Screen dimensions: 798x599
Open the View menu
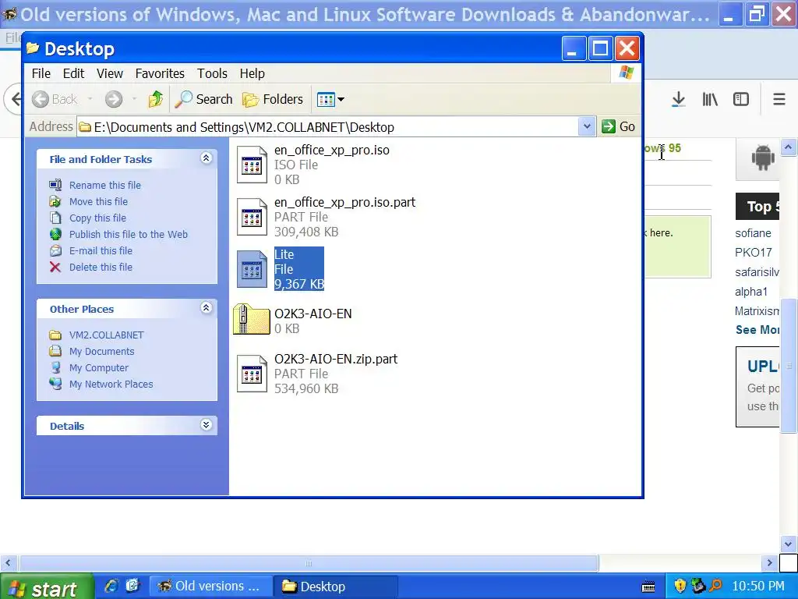point(109,73)
